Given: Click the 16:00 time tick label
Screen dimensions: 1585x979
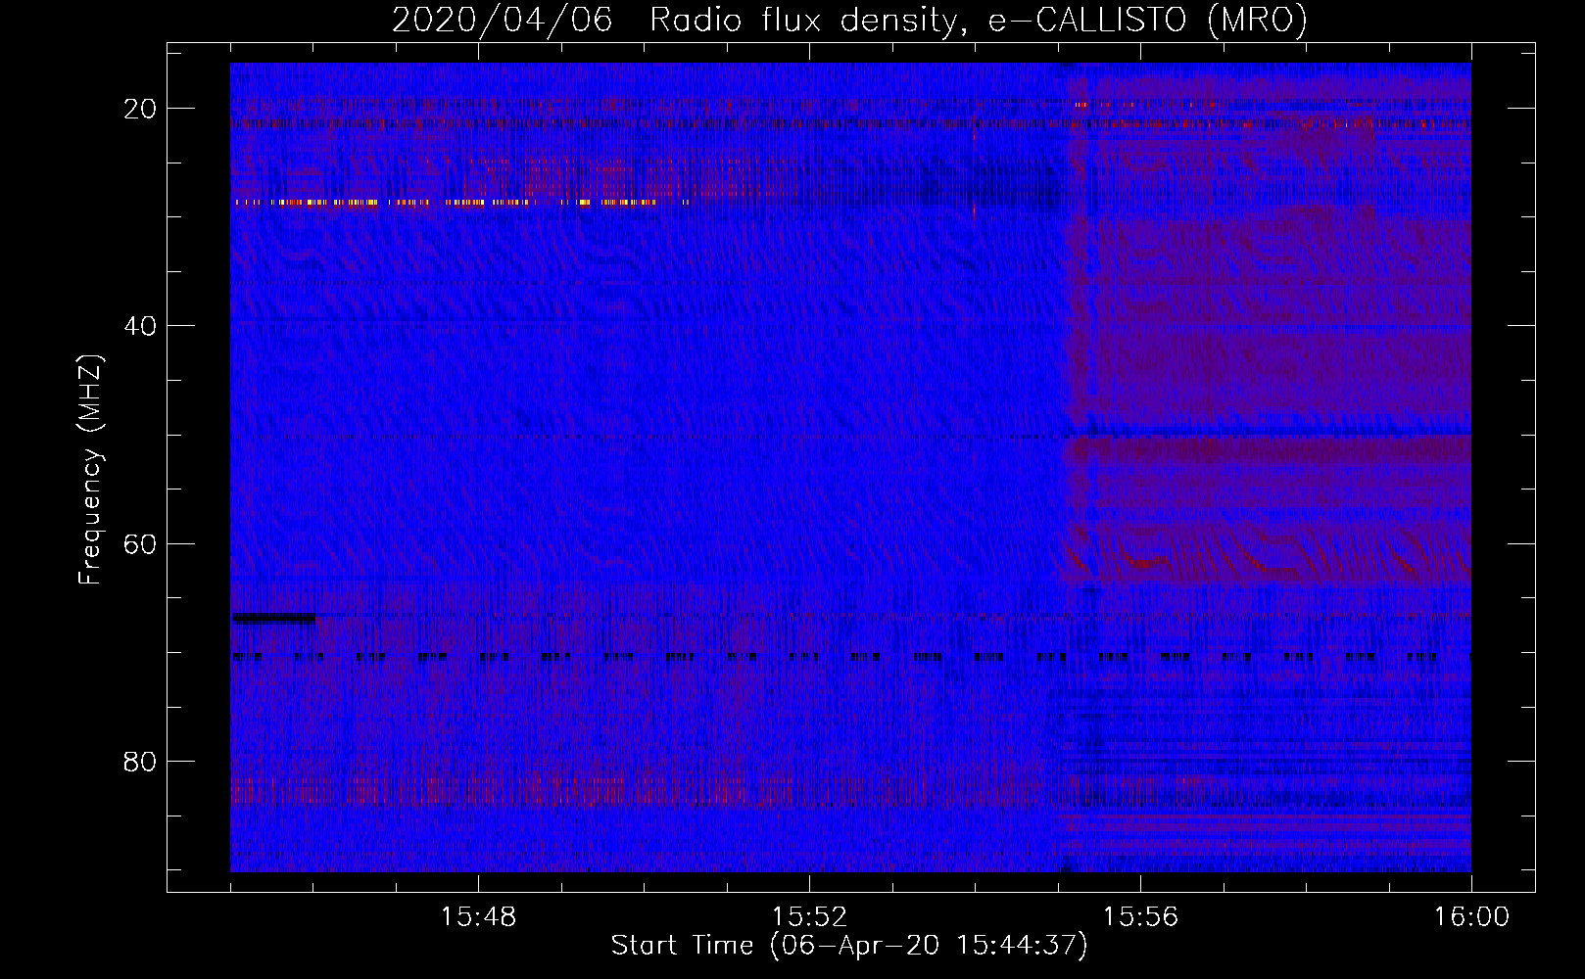Looking at the screenshot, I should [x=1471, y=917].
